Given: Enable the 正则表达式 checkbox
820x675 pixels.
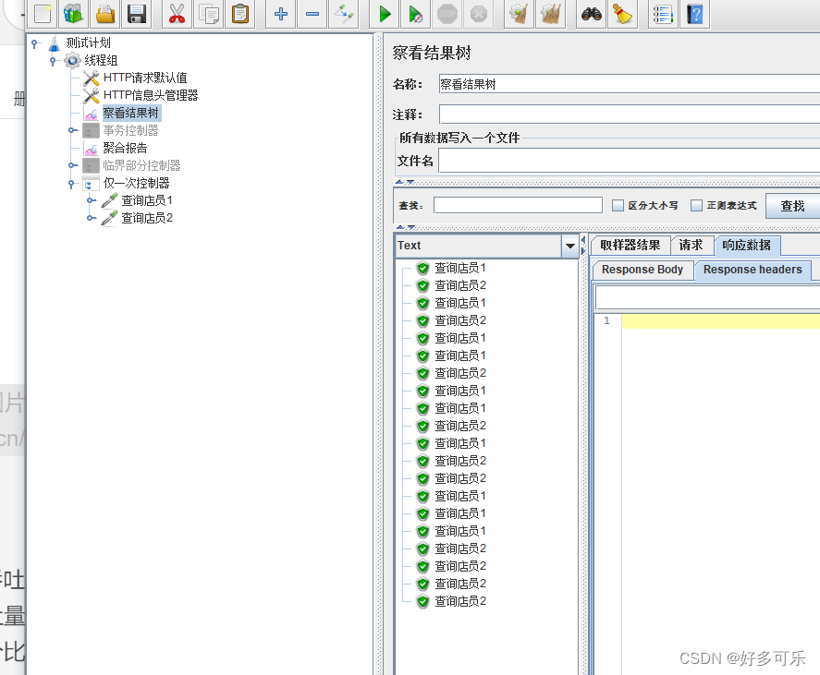Looking at the screenshot, I should (696, 205).
